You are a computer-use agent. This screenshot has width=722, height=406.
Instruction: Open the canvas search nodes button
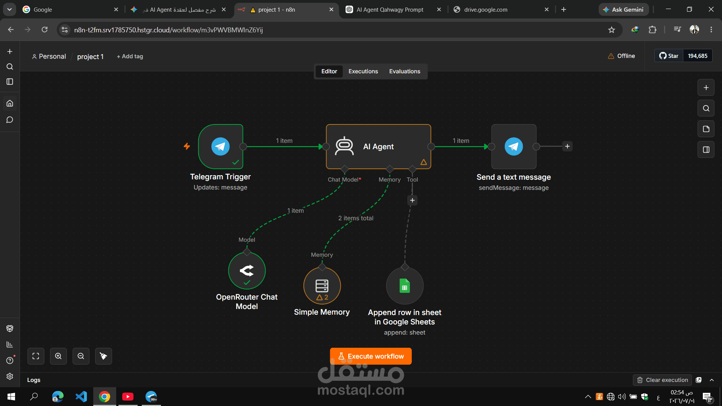706,108
